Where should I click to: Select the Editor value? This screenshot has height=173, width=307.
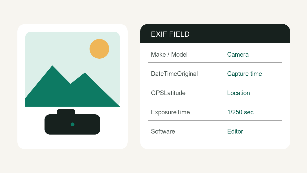(x=235, y=131)
